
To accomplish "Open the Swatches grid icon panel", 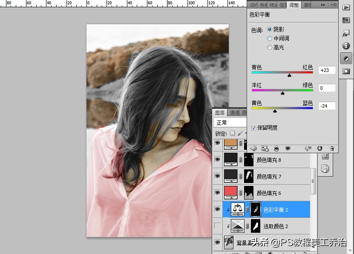I will point(346,20).
